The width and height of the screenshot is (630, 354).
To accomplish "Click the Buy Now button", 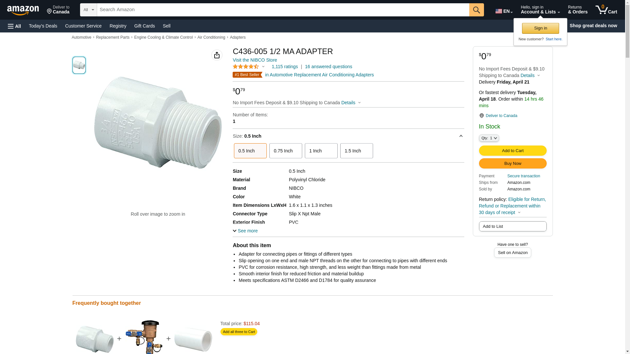I will (x=513, y=163).
